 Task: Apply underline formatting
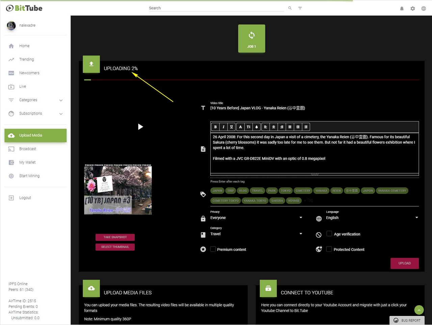click(x=231, y=127)
